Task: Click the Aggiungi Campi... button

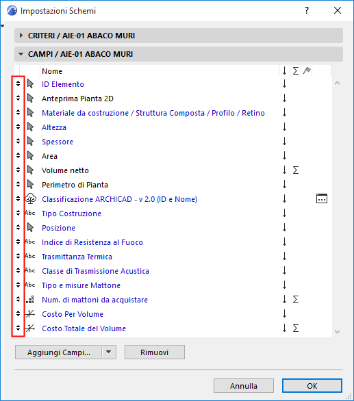Action: [x=59, y=352]
